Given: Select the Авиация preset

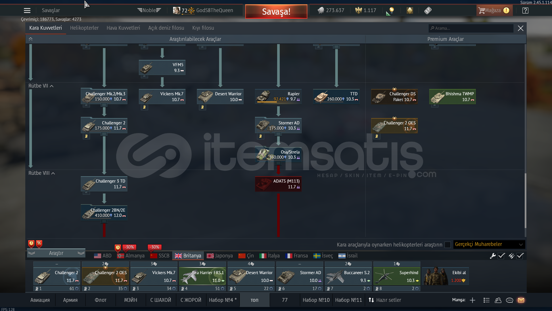Looking at the screenshot, I should pos(40,300).
